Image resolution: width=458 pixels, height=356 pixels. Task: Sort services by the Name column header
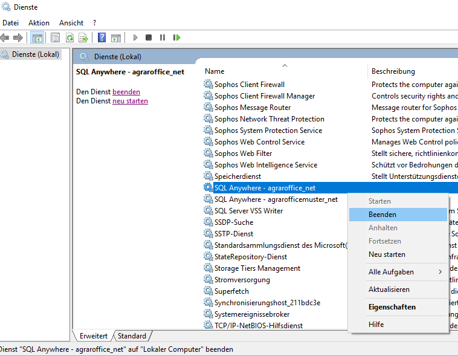[214, 71]
